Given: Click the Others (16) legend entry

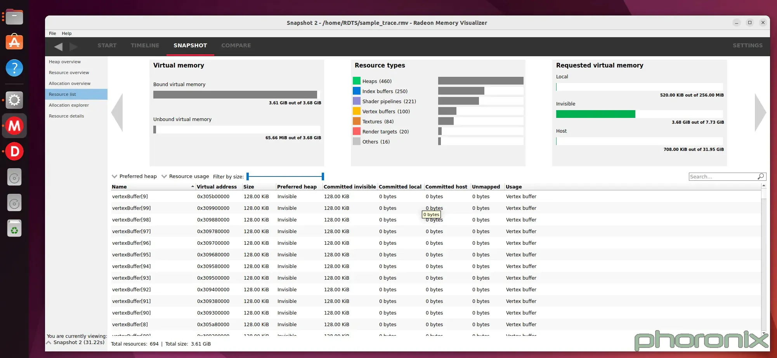Looking at the screenshot, I should pos(376,142).
